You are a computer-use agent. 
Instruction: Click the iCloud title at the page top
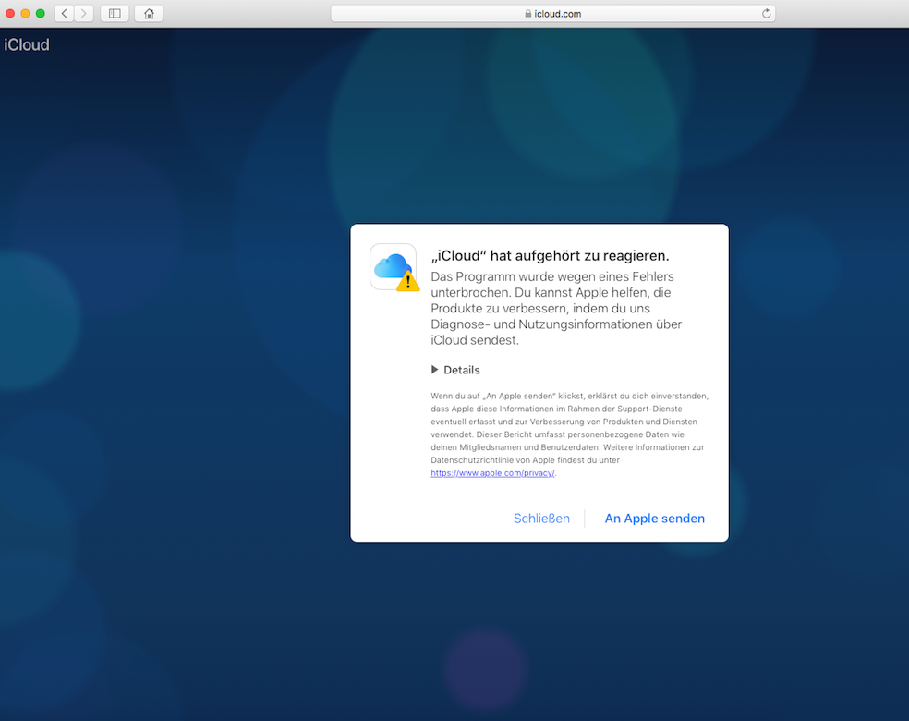[x=27, y=44]
